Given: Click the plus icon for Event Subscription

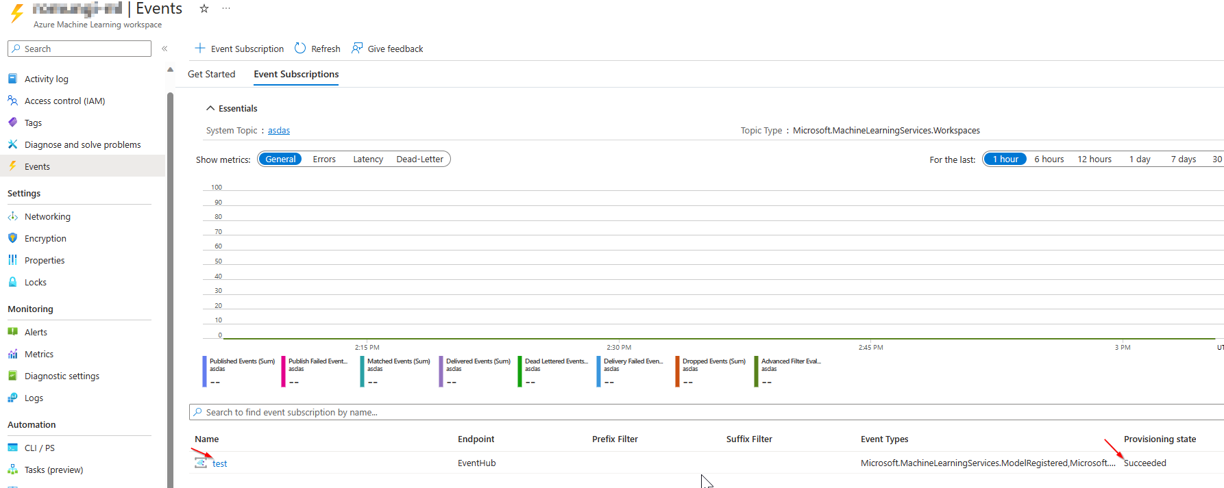Looking at the screenshot, I should [200, 48].
